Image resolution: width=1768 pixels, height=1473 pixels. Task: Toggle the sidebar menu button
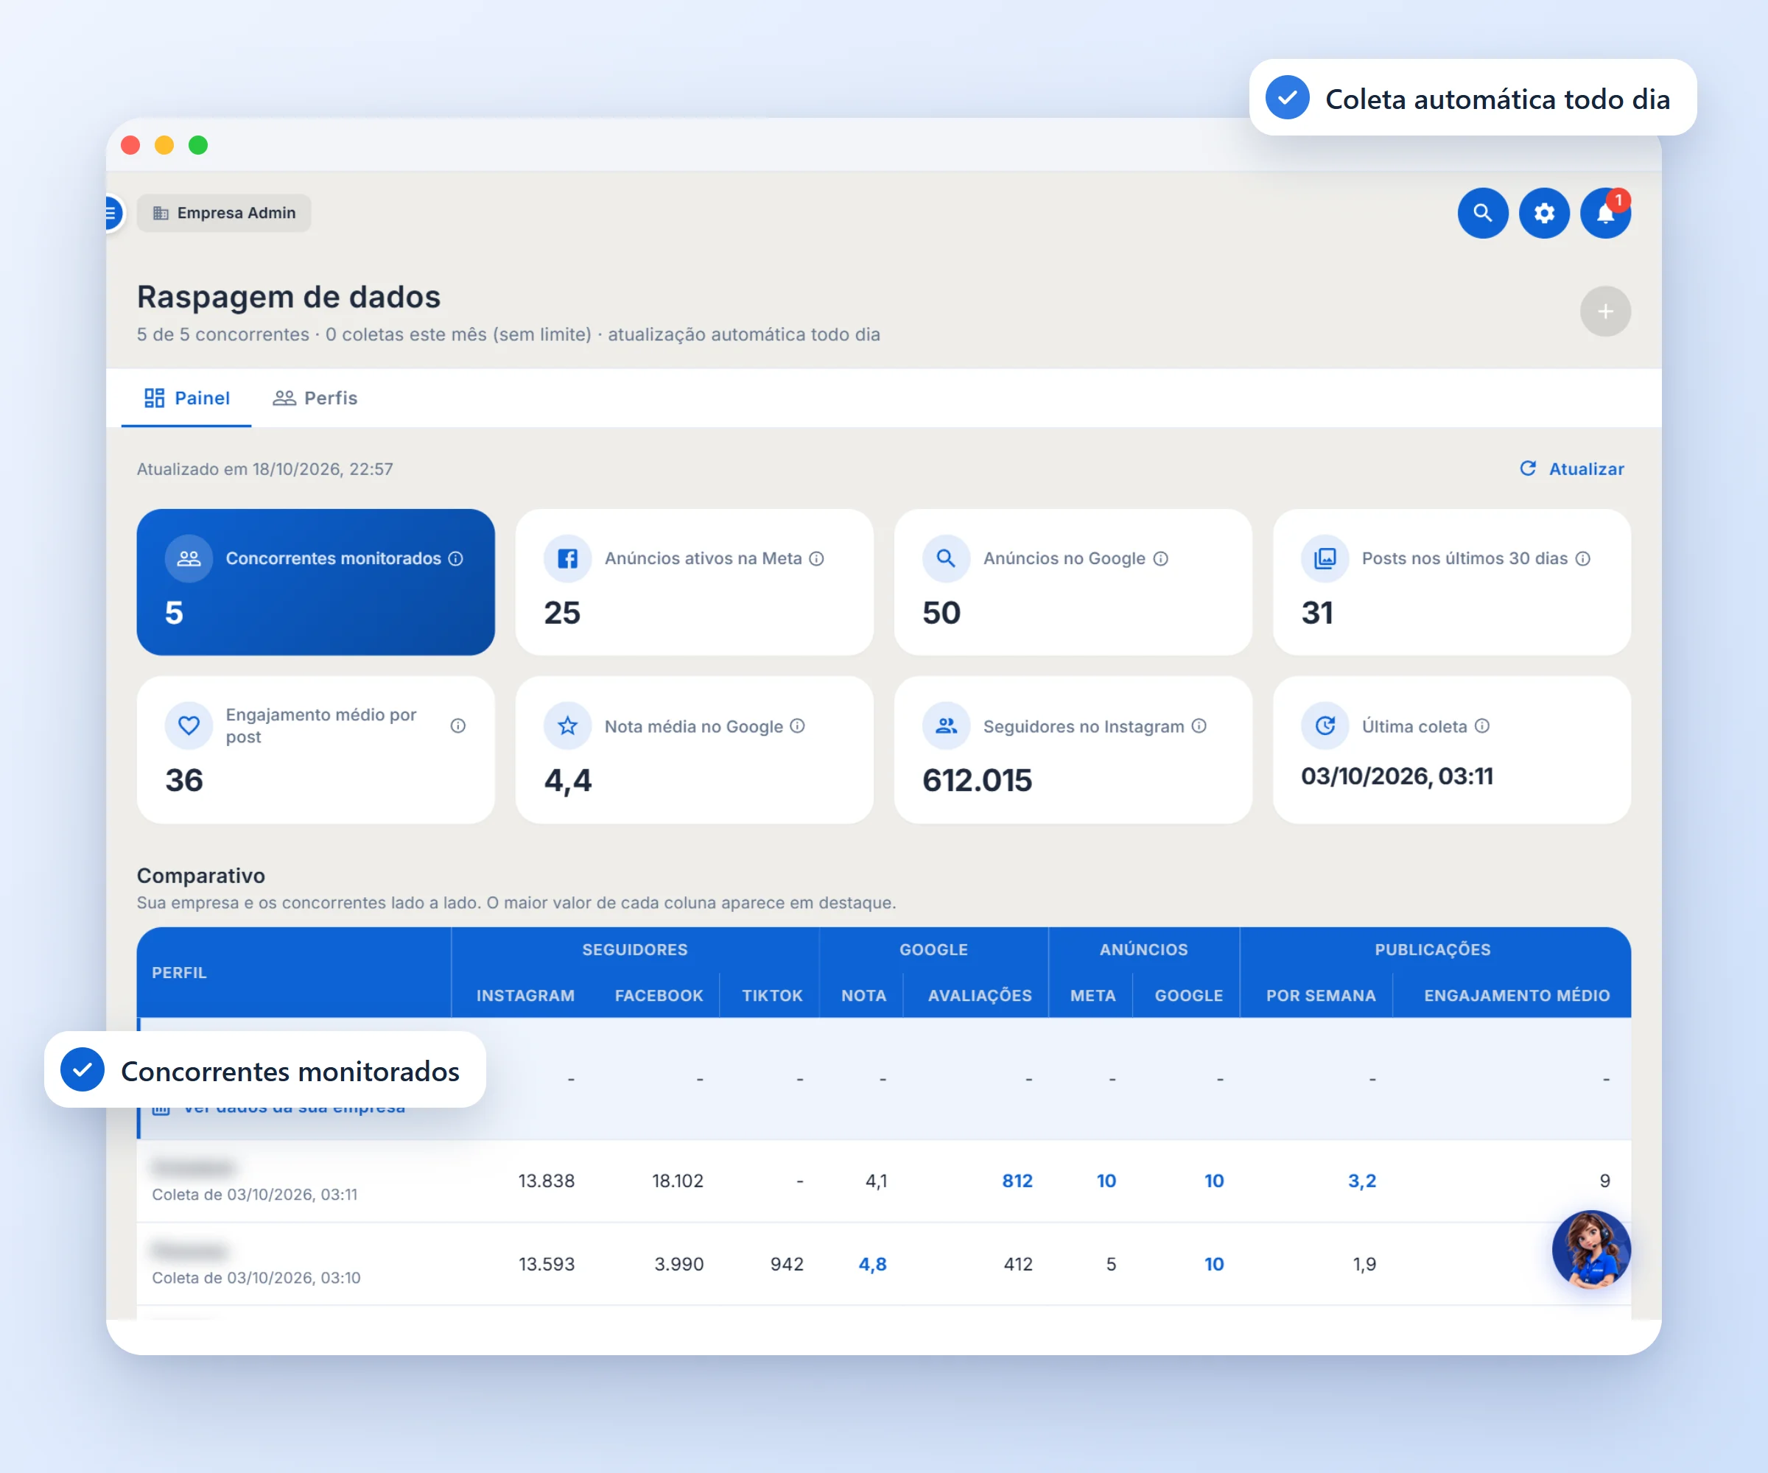pos(113,213)
